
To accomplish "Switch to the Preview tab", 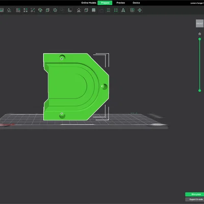I will (x=121, y=3).
